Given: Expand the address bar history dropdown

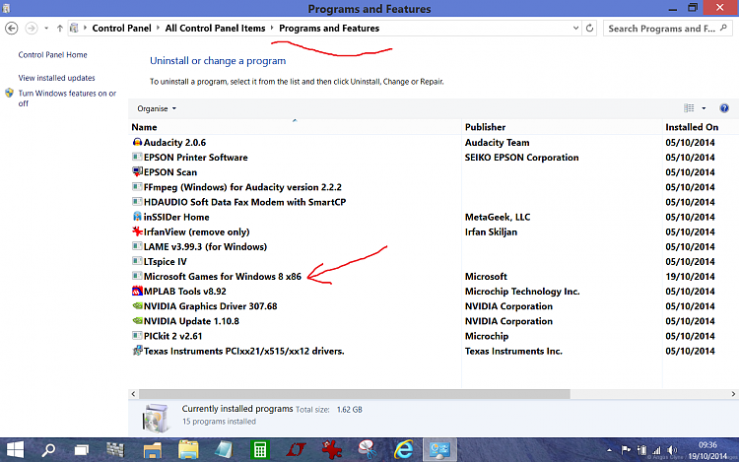Looking at the screenshot, I should (x=576, y=29).
